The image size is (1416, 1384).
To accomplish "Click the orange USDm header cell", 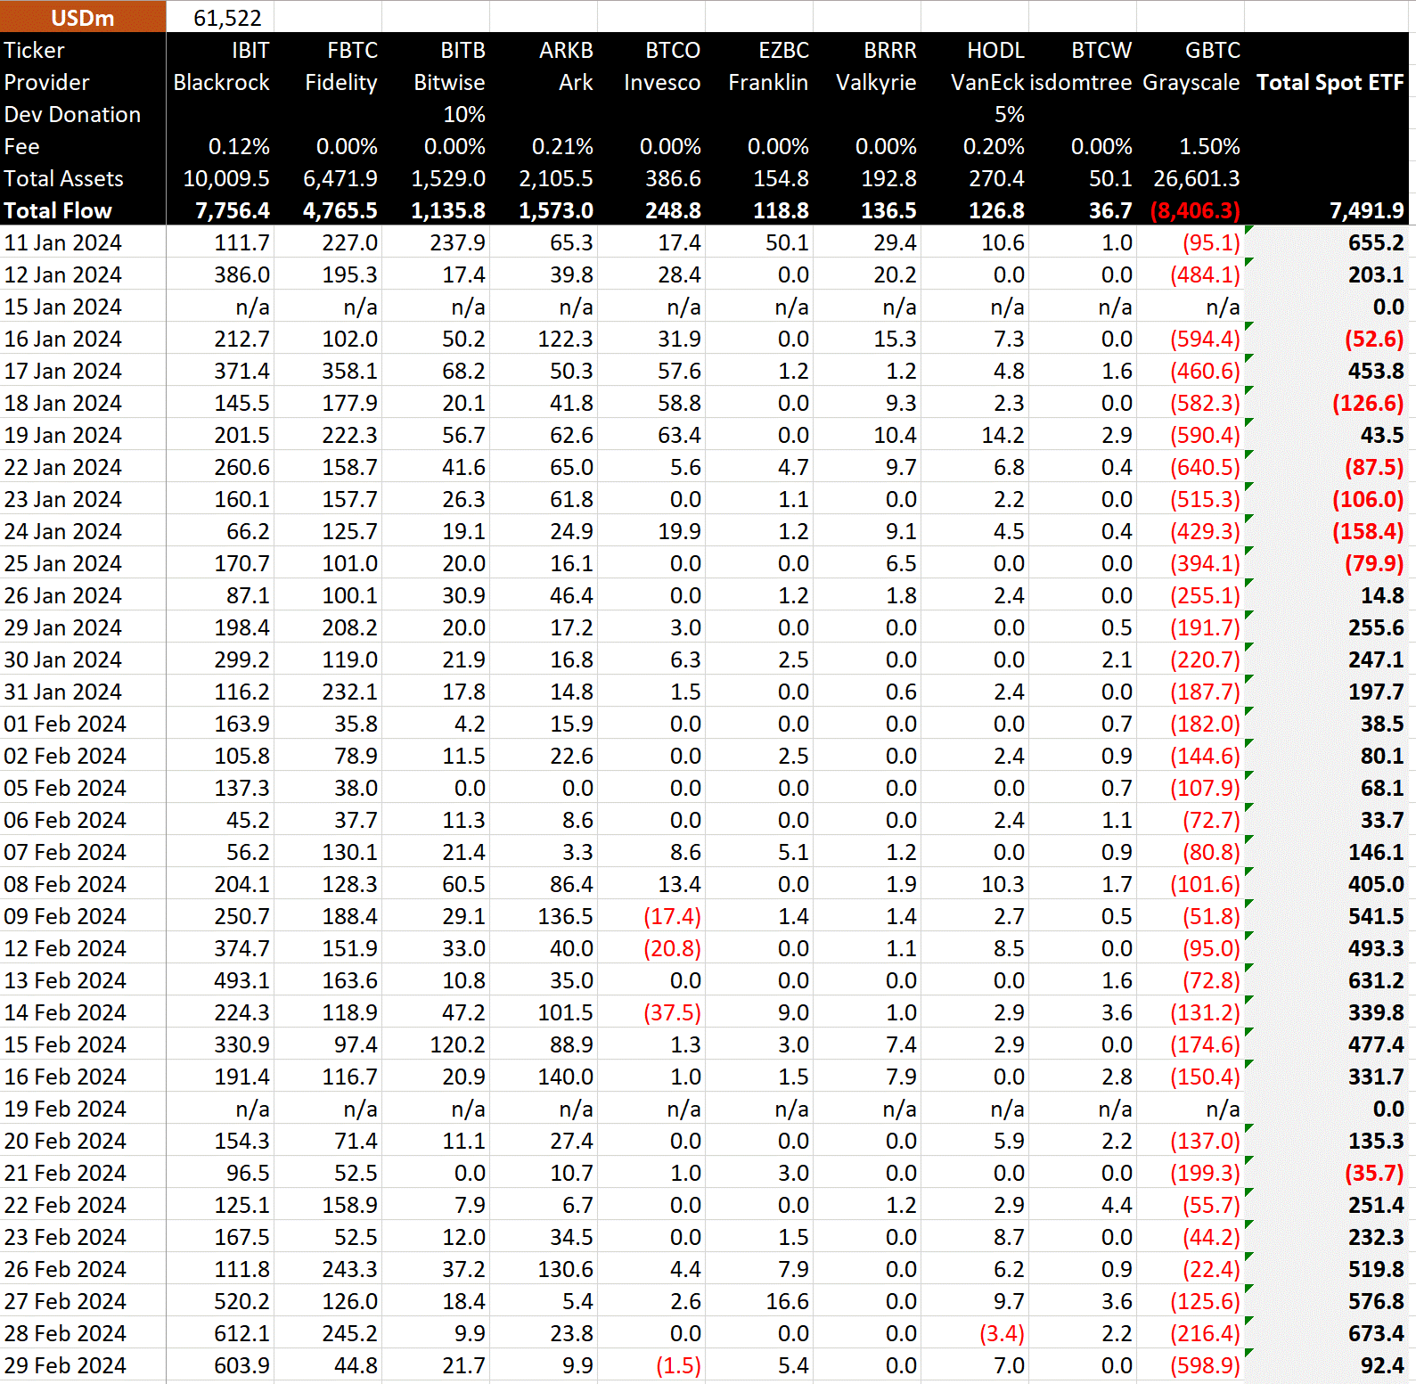I will pyautogui.click(x=83, y=17).
